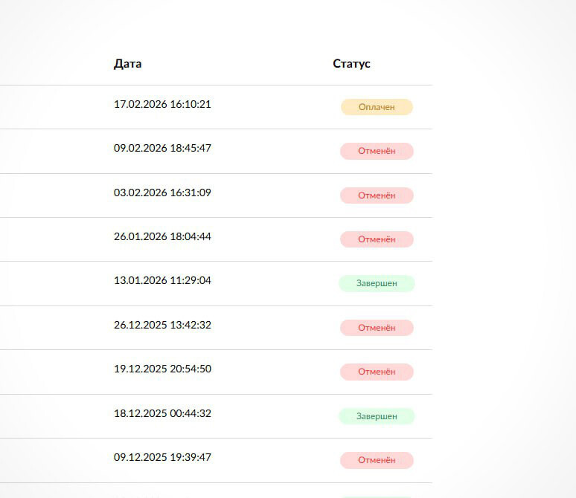Click Отменён status of 03.02.2026 order
Screen dimensions: 576x498
(x=377, y=195)
